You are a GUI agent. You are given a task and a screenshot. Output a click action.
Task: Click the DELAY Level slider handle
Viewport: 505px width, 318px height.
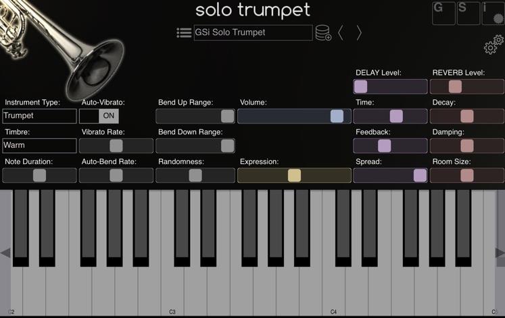pos(361,86)
